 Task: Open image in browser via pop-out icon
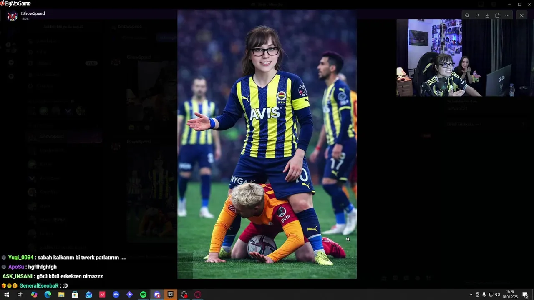click(497, 15)
